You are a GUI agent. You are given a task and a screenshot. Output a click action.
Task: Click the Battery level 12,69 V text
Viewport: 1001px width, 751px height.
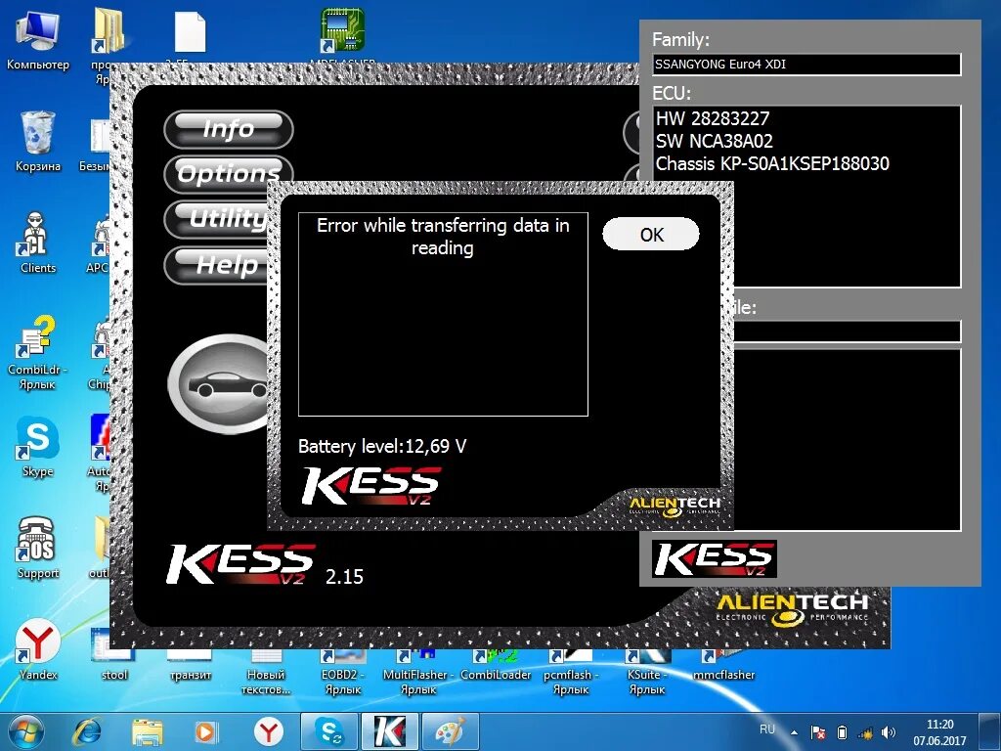(382, 446)
